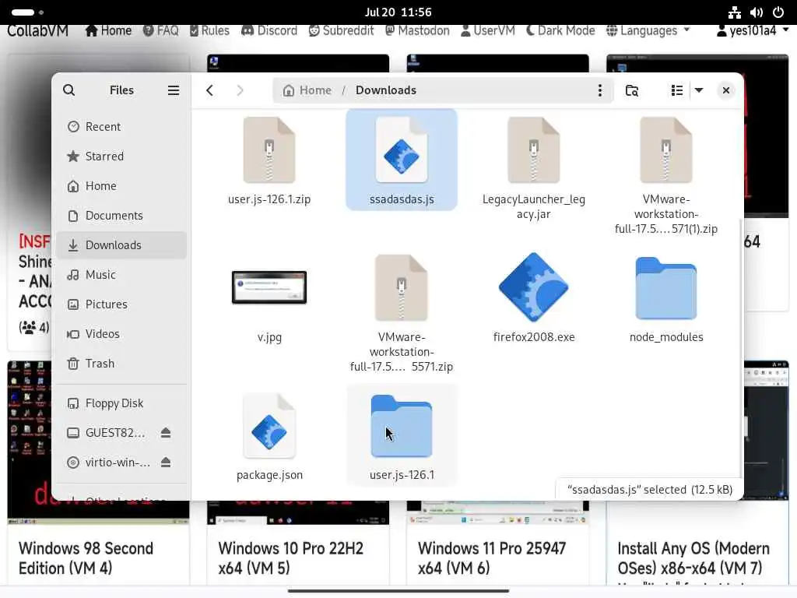
Task: Click the volume icon in top bar
Action: pyautogui.click(x=757, y=12)
